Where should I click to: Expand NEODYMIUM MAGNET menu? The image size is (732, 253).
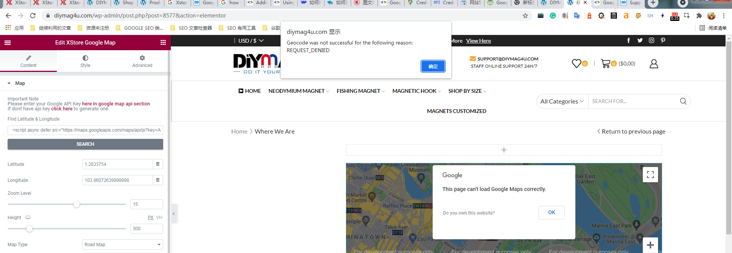(299, 91)
